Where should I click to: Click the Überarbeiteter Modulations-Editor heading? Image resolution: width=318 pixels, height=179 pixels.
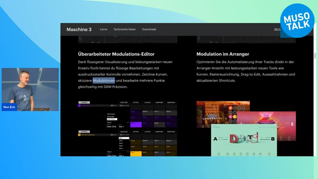(x=116, y=54)
